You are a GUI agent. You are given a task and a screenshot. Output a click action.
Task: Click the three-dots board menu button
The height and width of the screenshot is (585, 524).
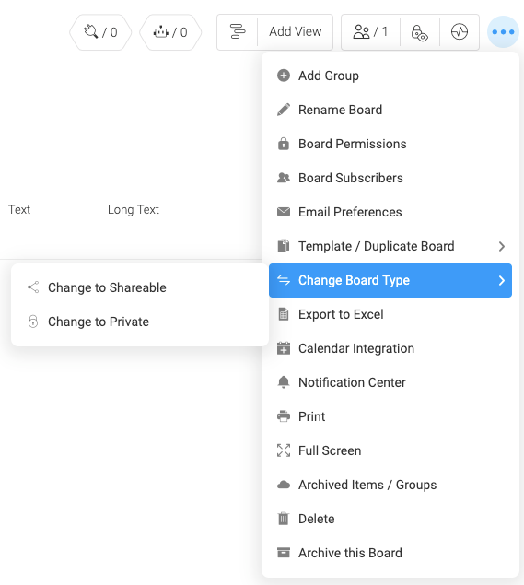pyautogui.click(x=503, y=31)
